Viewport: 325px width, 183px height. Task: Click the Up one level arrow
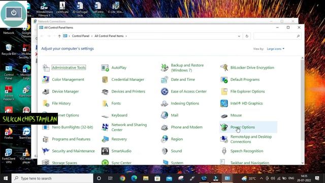coord(59,36)
